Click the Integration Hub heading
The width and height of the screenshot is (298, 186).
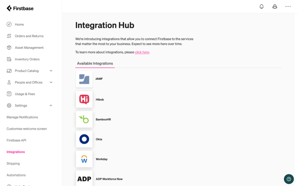(x=105, y=25)
